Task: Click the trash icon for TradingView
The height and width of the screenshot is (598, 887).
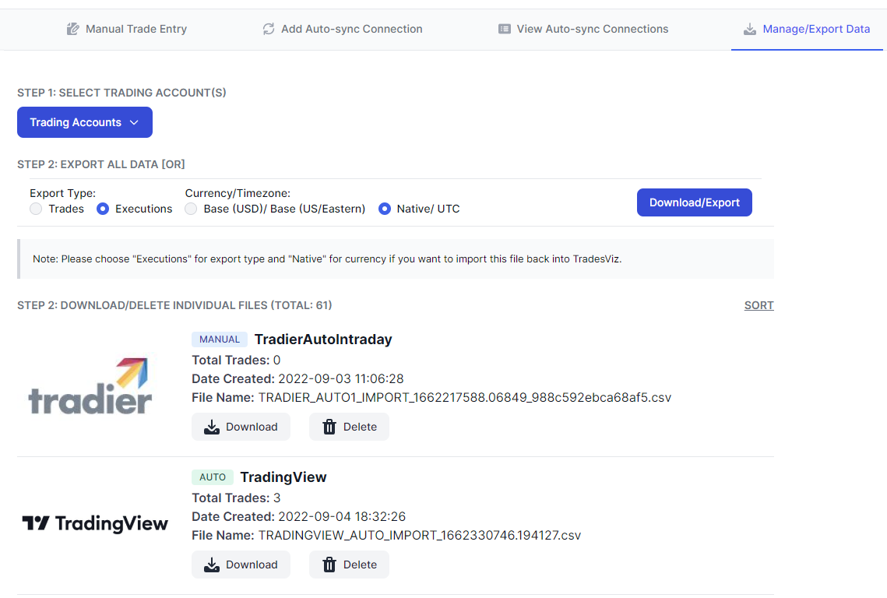Action: pos(329,565)
